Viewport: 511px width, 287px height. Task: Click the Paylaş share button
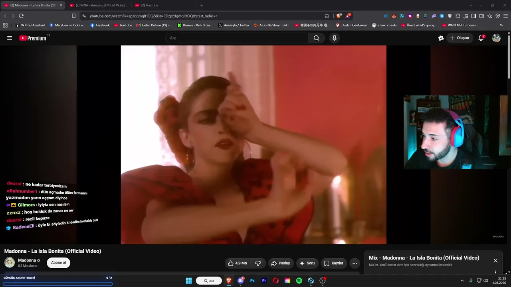(x=281, y=263)
